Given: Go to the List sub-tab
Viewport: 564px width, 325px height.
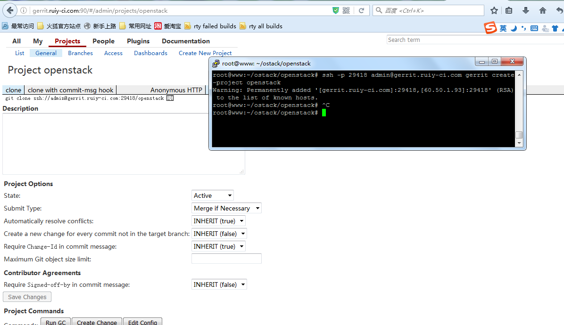Looking at the screenshot, I should coord(19,53).
